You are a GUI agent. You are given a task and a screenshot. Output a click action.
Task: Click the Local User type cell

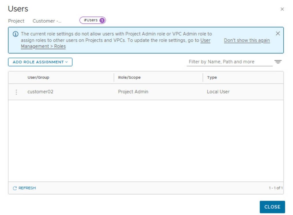(218, 92)
